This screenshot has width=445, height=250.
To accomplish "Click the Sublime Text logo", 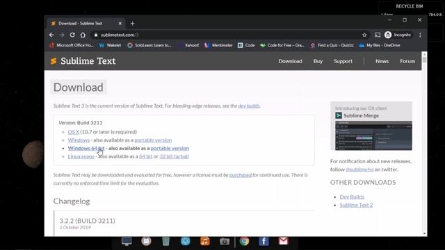I will (x=83, y=61).
